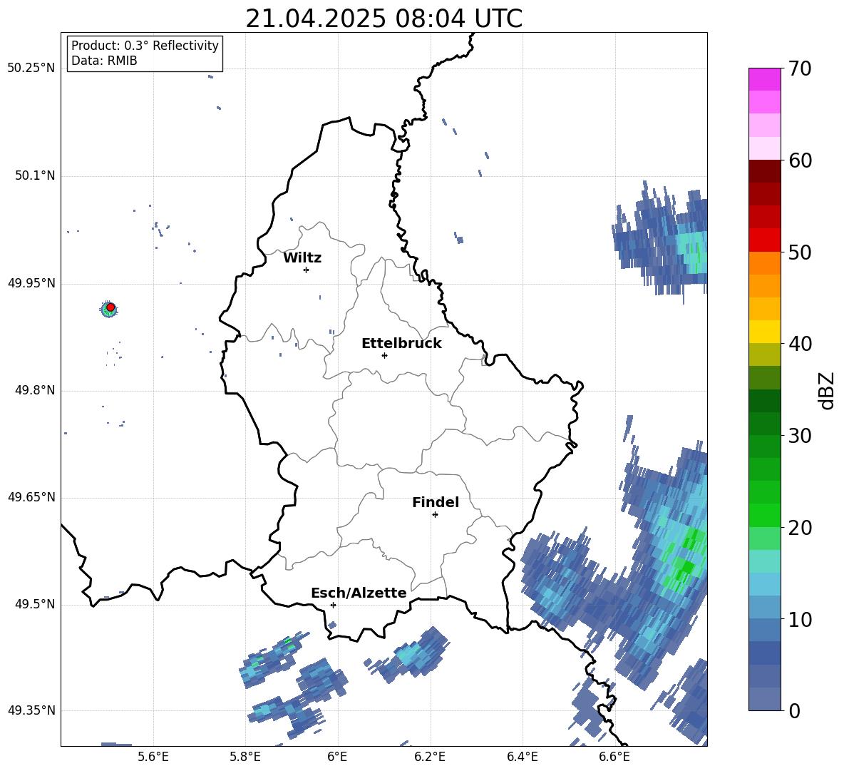Click colorbar tick label 0

tap(794, 710)
